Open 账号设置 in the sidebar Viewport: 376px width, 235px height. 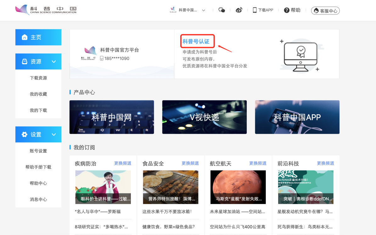(x=38, y=151)
